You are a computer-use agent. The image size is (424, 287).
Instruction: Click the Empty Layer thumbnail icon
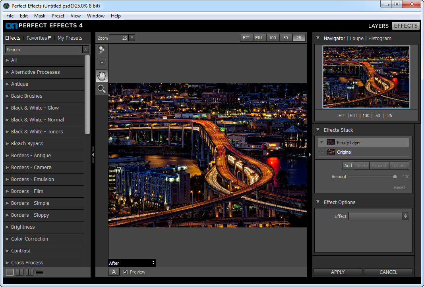point(331,143)
